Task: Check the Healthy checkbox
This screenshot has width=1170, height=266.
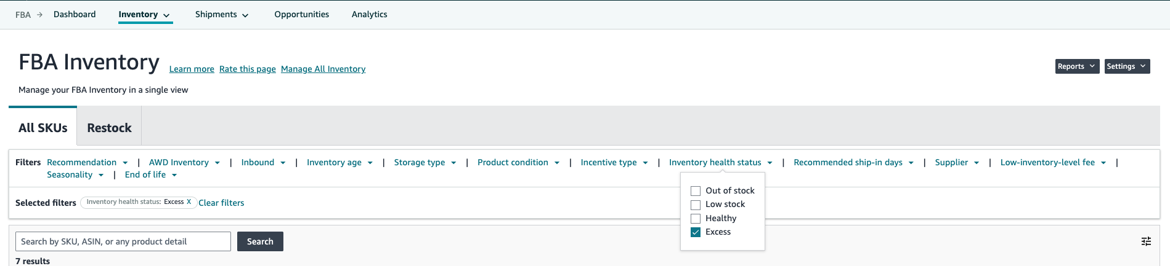Action: pos(696,219)
